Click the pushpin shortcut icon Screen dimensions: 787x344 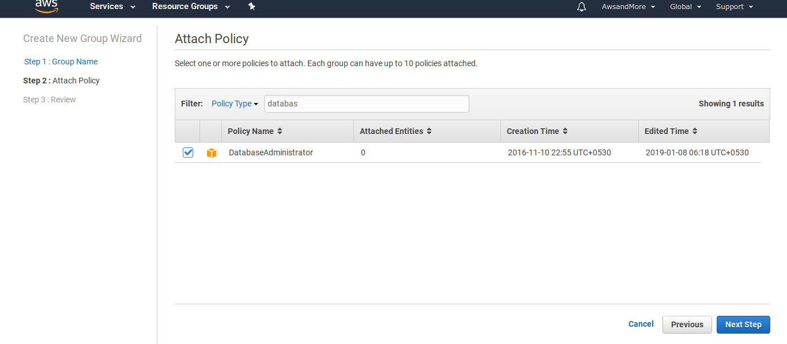tap(251, 6)
